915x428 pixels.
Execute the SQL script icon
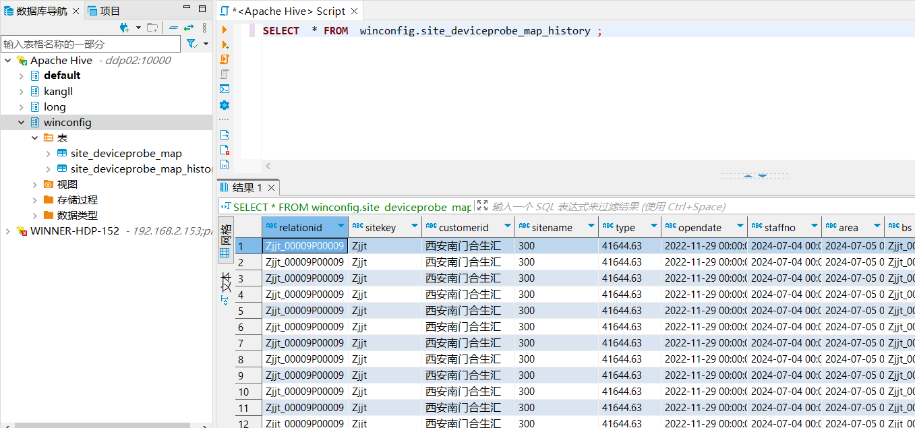point(225,59)
